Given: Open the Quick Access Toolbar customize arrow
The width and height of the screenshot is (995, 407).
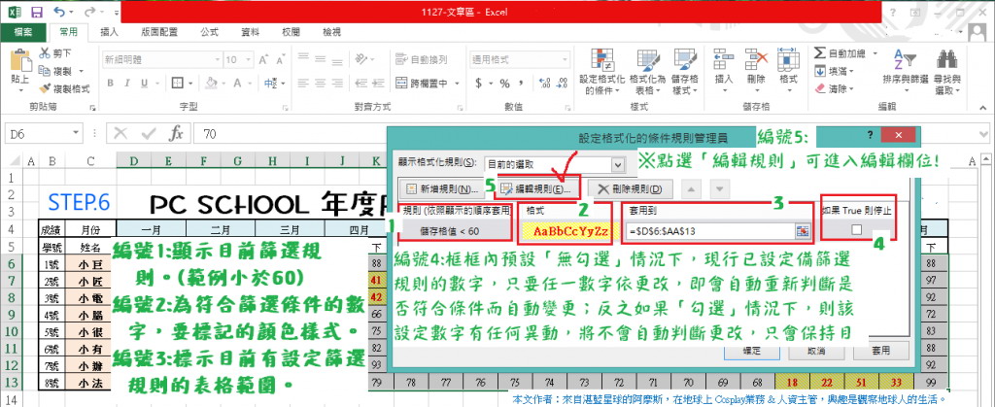Looking at the screenshot, I should tap(118, 12).
